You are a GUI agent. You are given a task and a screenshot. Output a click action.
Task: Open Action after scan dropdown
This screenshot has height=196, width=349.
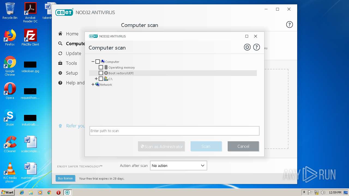tap(178, 166)
